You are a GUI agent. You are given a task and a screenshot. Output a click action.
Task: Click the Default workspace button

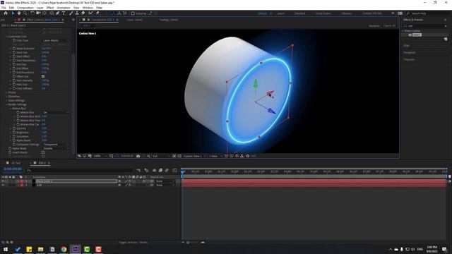tap(262, 13)
